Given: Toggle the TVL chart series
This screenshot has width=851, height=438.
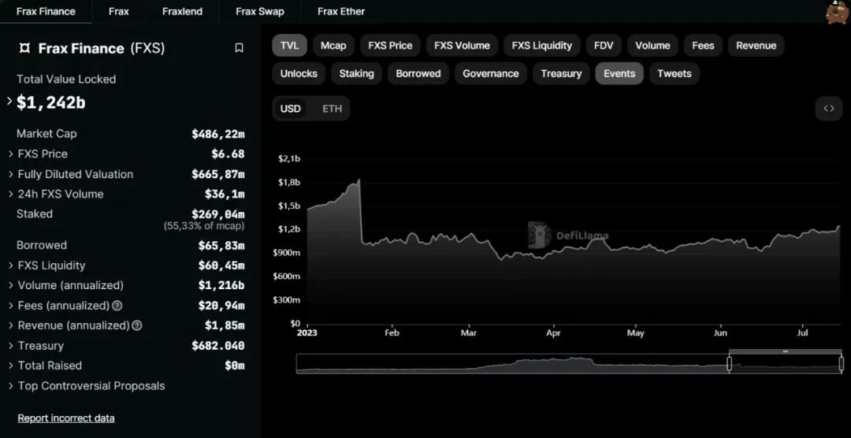Looking at the screenshot, I should point(289,46).
